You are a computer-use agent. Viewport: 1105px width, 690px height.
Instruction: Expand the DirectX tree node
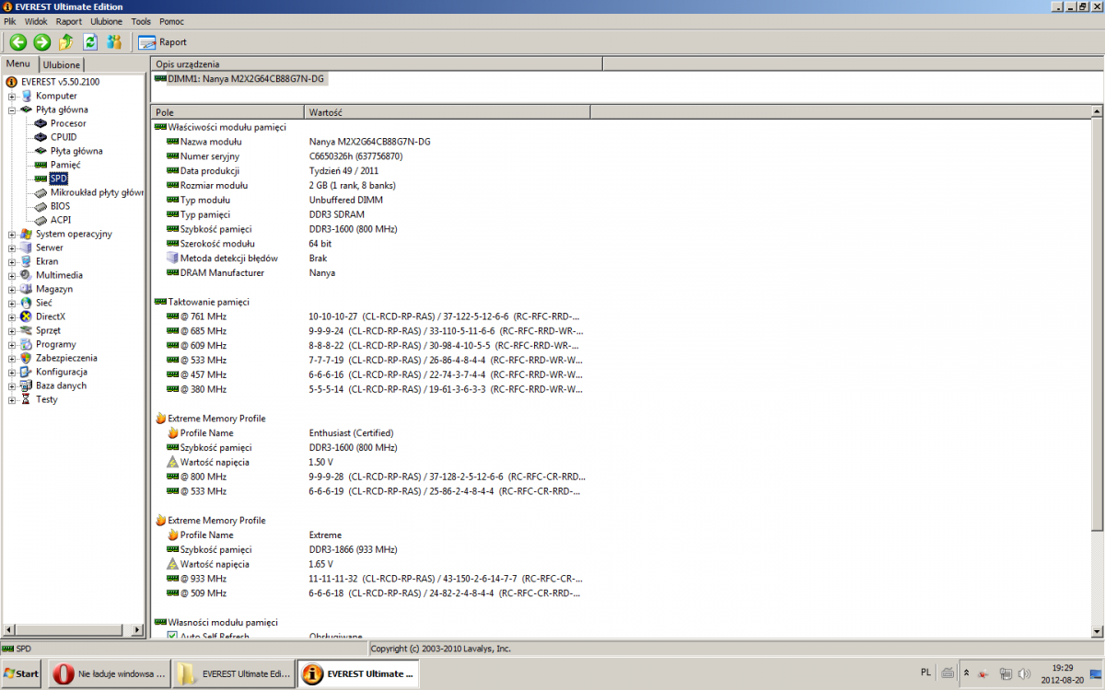(x=12, y=316)
